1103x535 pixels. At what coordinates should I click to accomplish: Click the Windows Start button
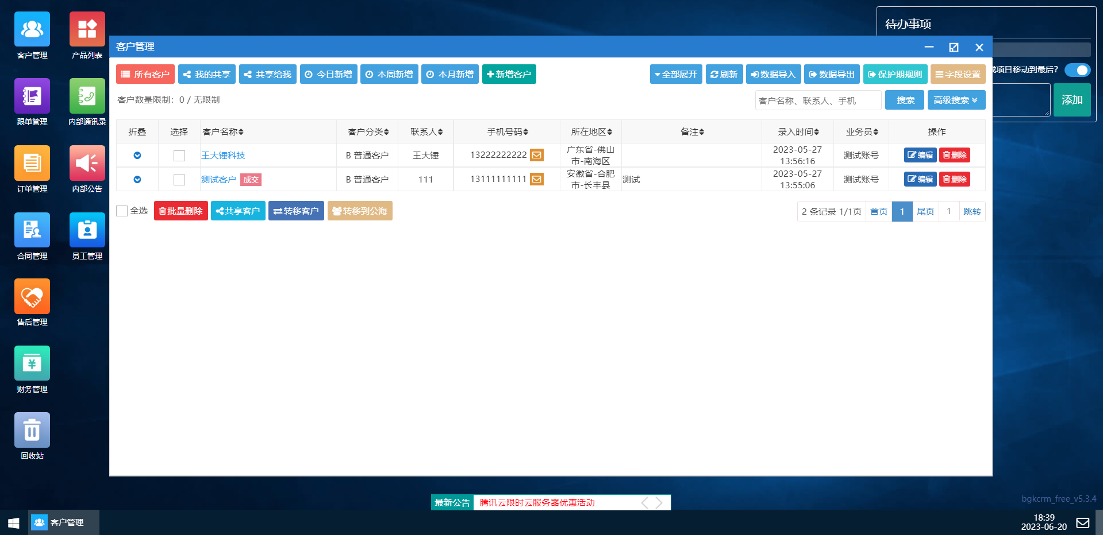pyautogui.click(x=14, y=522)
